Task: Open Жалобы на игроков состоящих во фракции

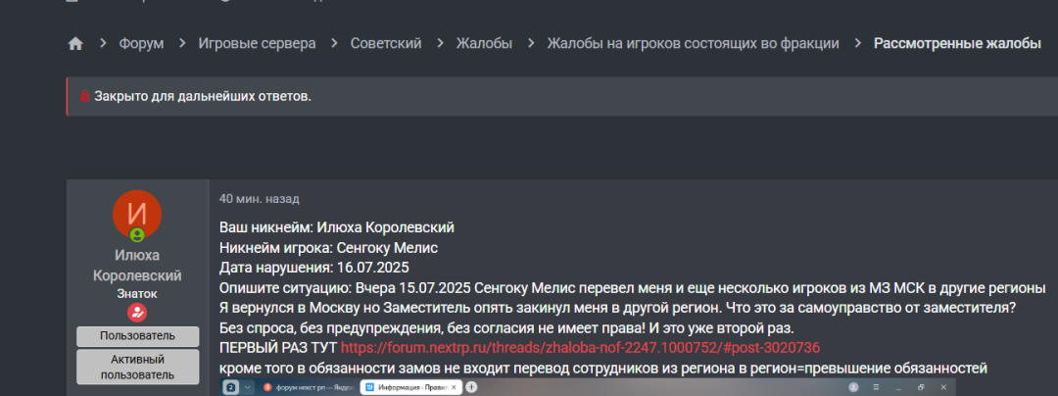Action: coord(693,44)
